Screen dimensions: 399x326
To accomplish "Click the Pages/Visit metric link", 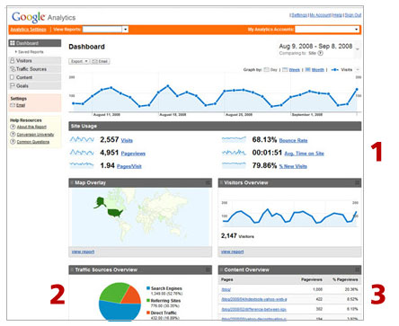I will tap(129, 166).
